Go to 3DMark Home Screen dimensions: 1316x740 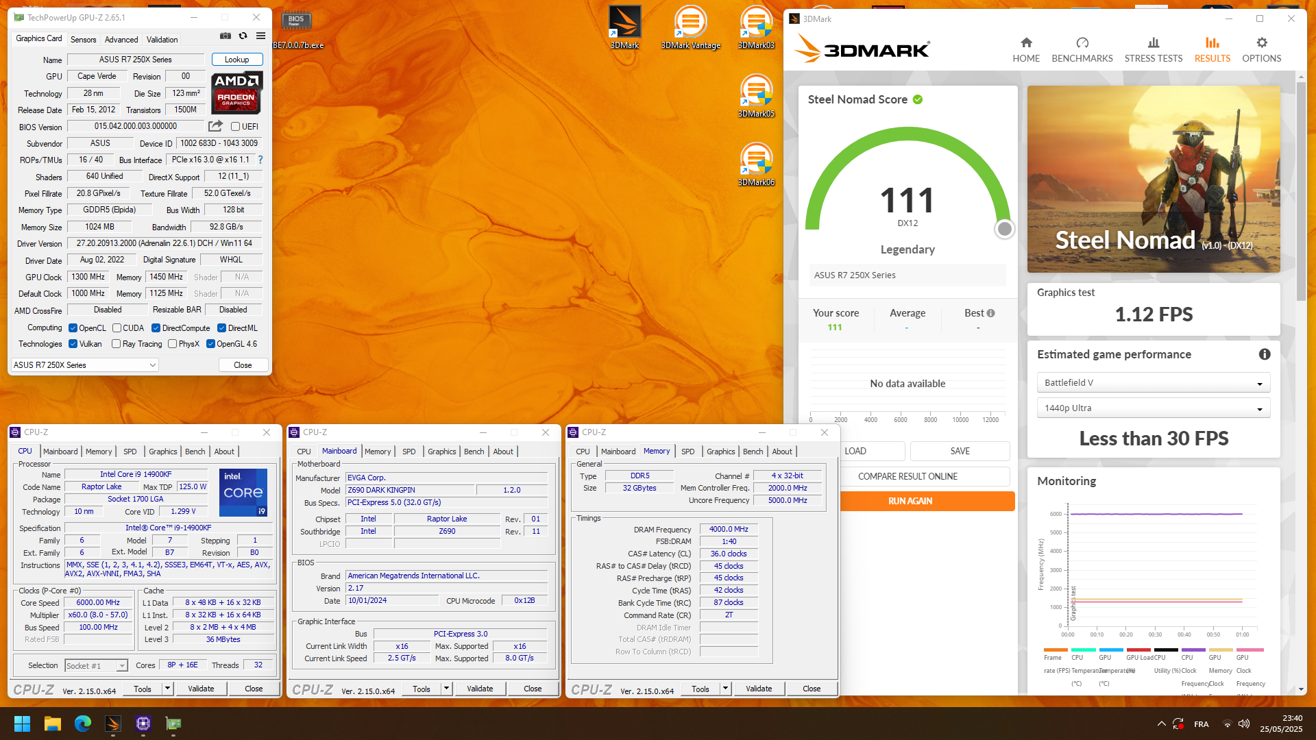point(1026,50)
